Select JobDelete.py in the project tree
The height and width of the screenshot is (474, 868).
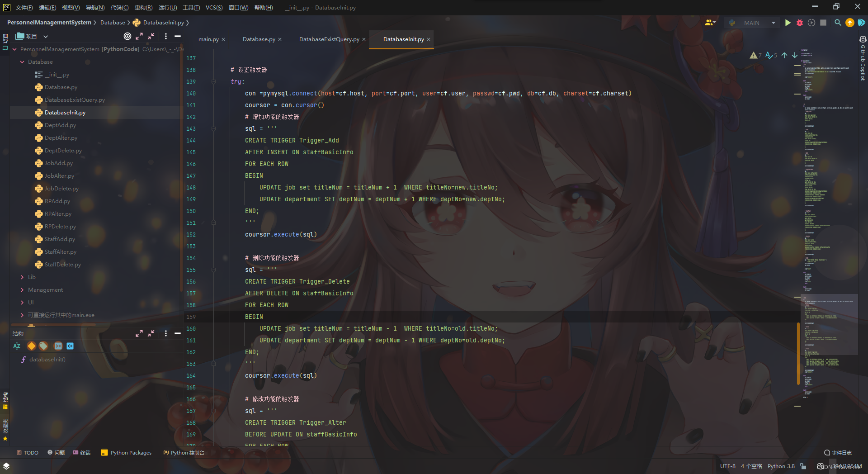point(61,188)
